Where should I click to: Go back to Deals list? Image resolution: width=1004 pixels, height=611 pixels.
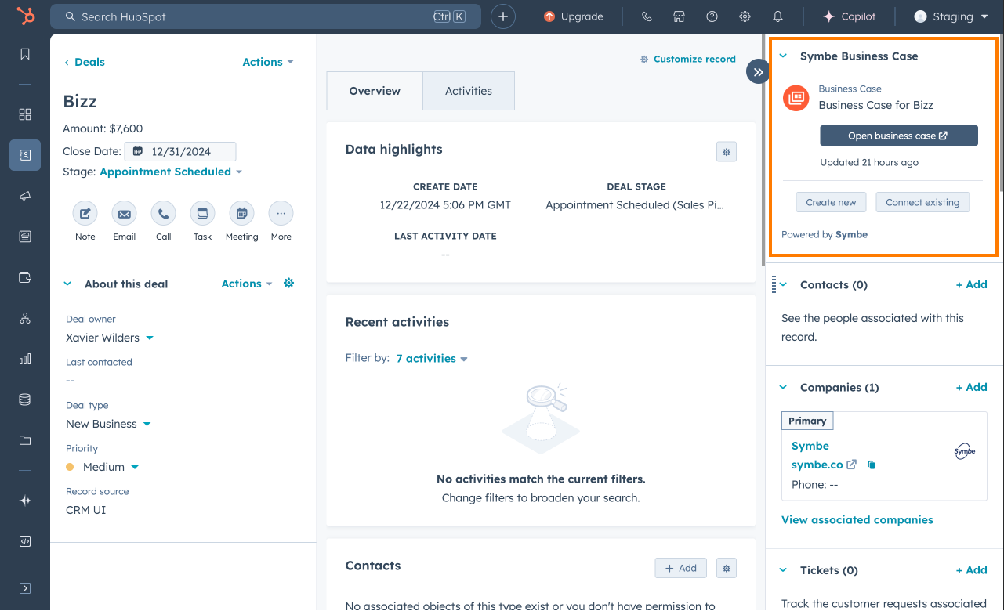[x=85, y=62]
